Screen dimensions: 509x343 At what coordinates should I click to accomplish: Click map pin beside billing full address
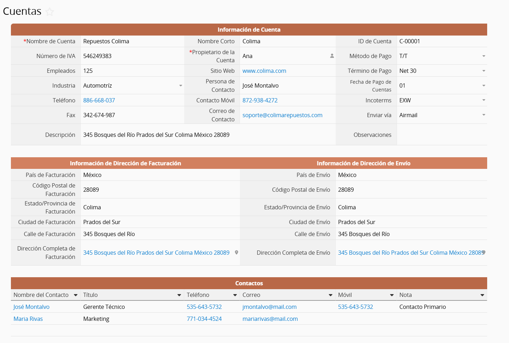pyautogui.click(x=236, y=253)
